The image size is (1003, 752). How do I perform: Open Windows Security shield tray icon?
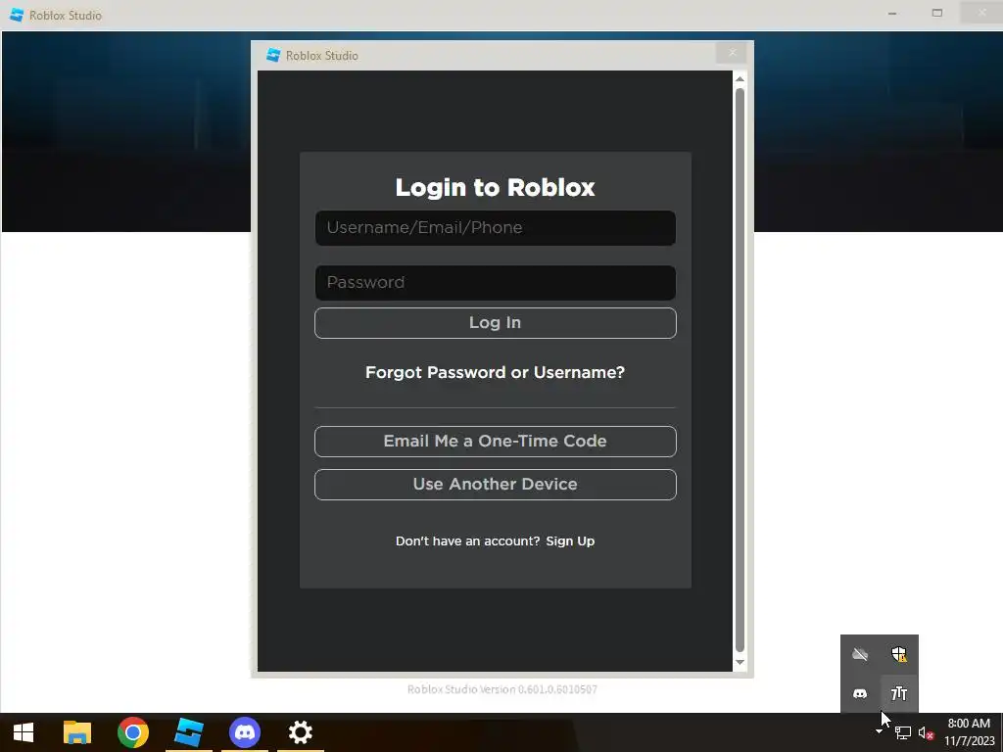899,654
